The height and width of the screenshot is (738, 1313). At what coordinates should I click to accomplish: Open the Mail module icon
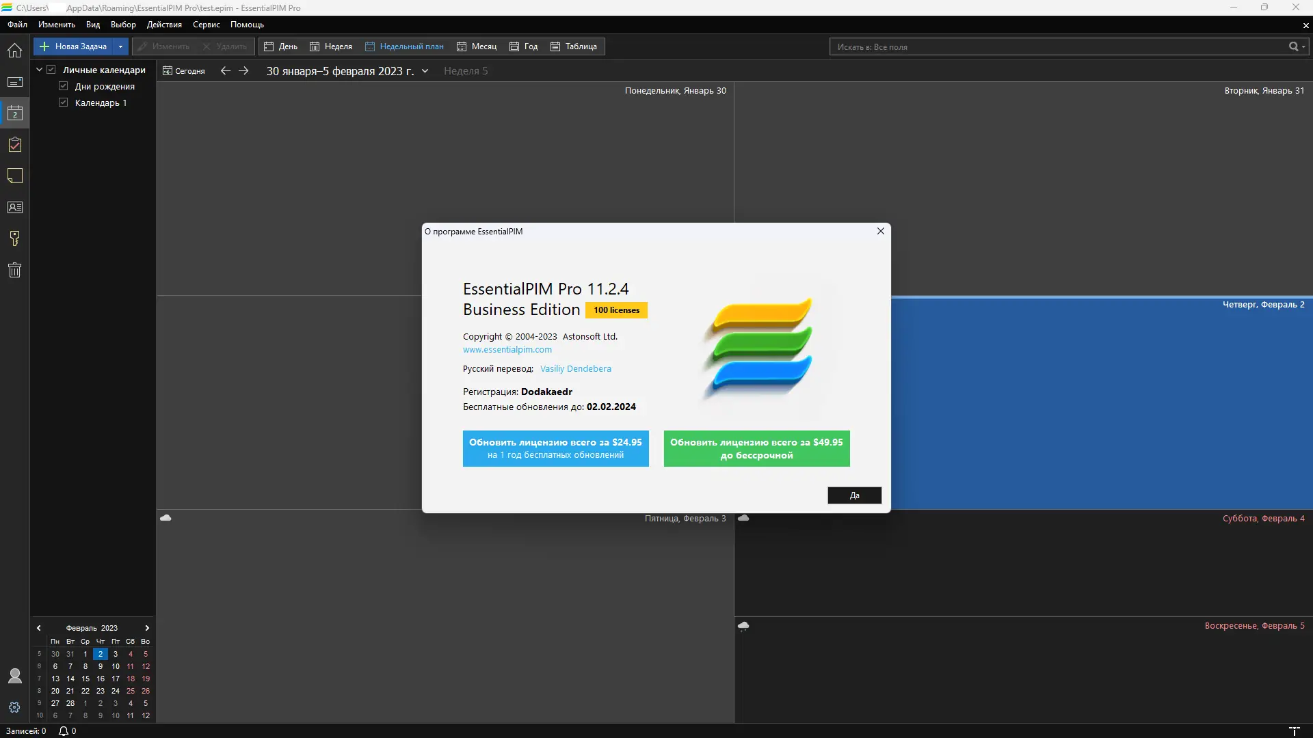(x=14, y=82)
